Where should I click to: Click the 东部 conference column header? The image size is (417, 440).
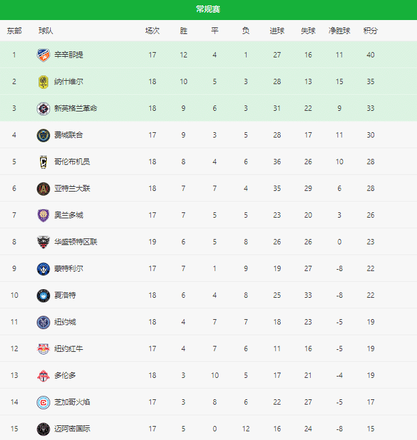tap(14, 31)
